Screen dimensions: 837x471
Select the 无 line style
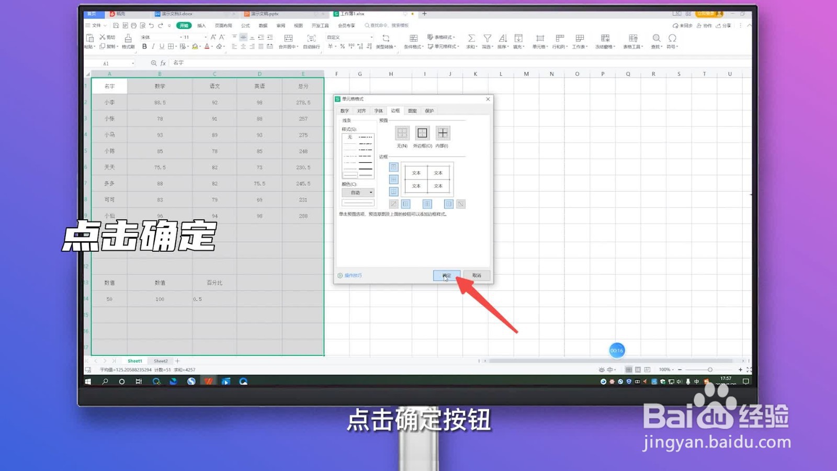[350, 137]
